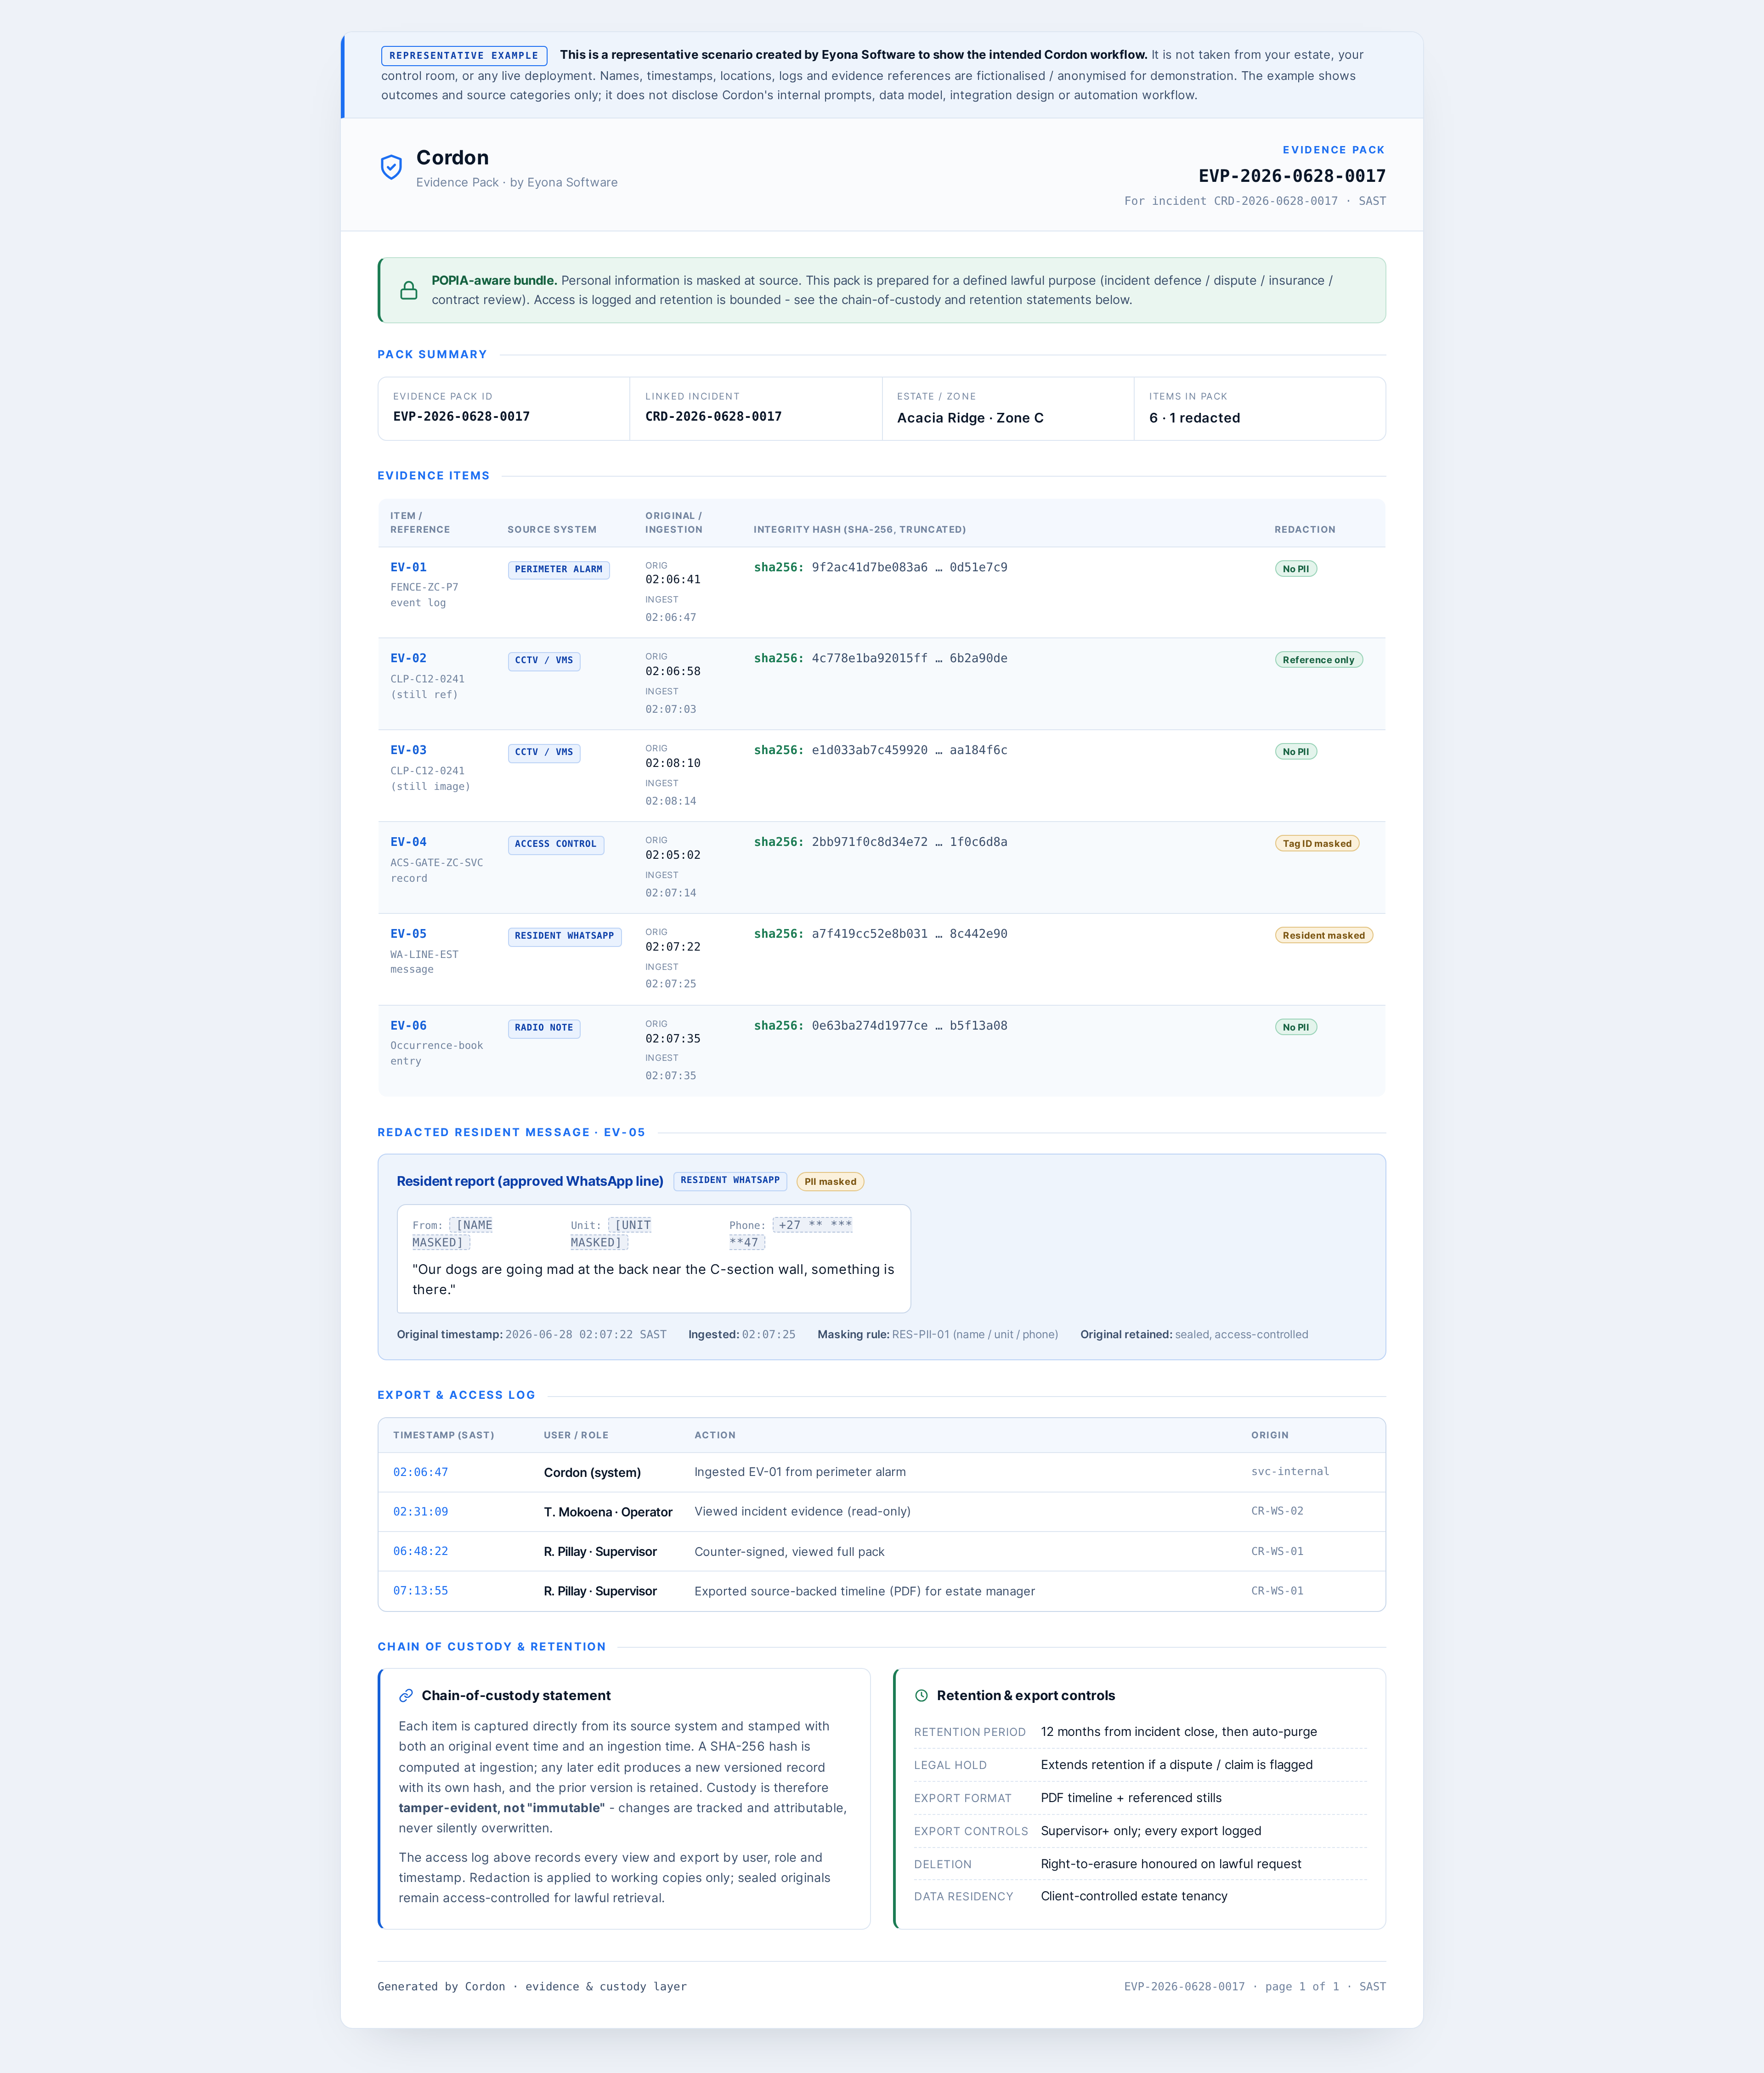Click 'Counter-signed, viewed full pack' action
1764x2073 pixels.
(789, 1552)
